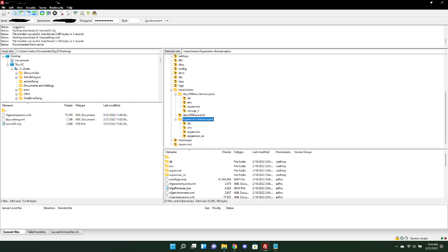Select serverDZ.cfg in local file list
This screenshot has height=252, width=448.
click(x=13, y=124)
